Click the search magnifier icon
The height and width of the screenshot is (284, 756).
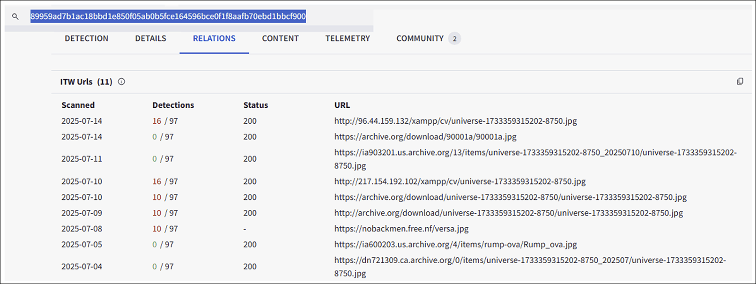15,17
